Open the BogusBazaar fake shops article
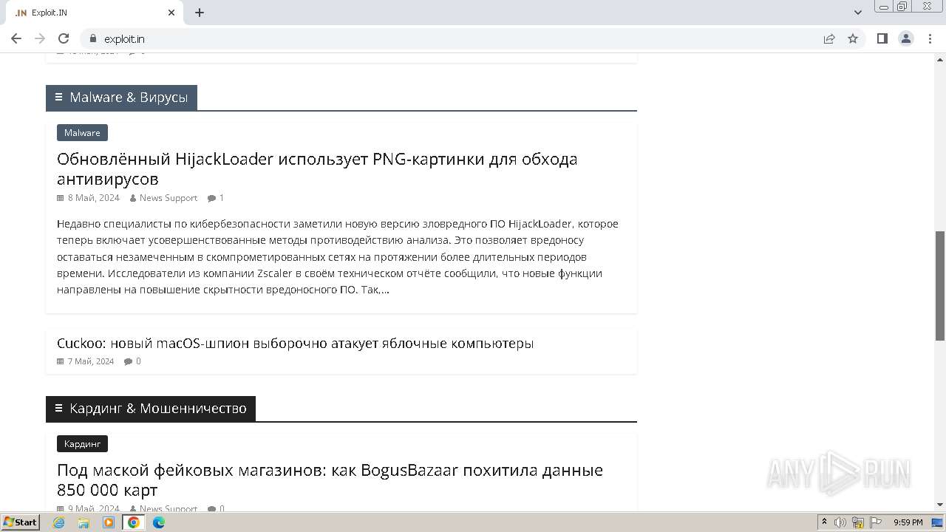This screenshot has height=532, width=946. click(330, 480)
